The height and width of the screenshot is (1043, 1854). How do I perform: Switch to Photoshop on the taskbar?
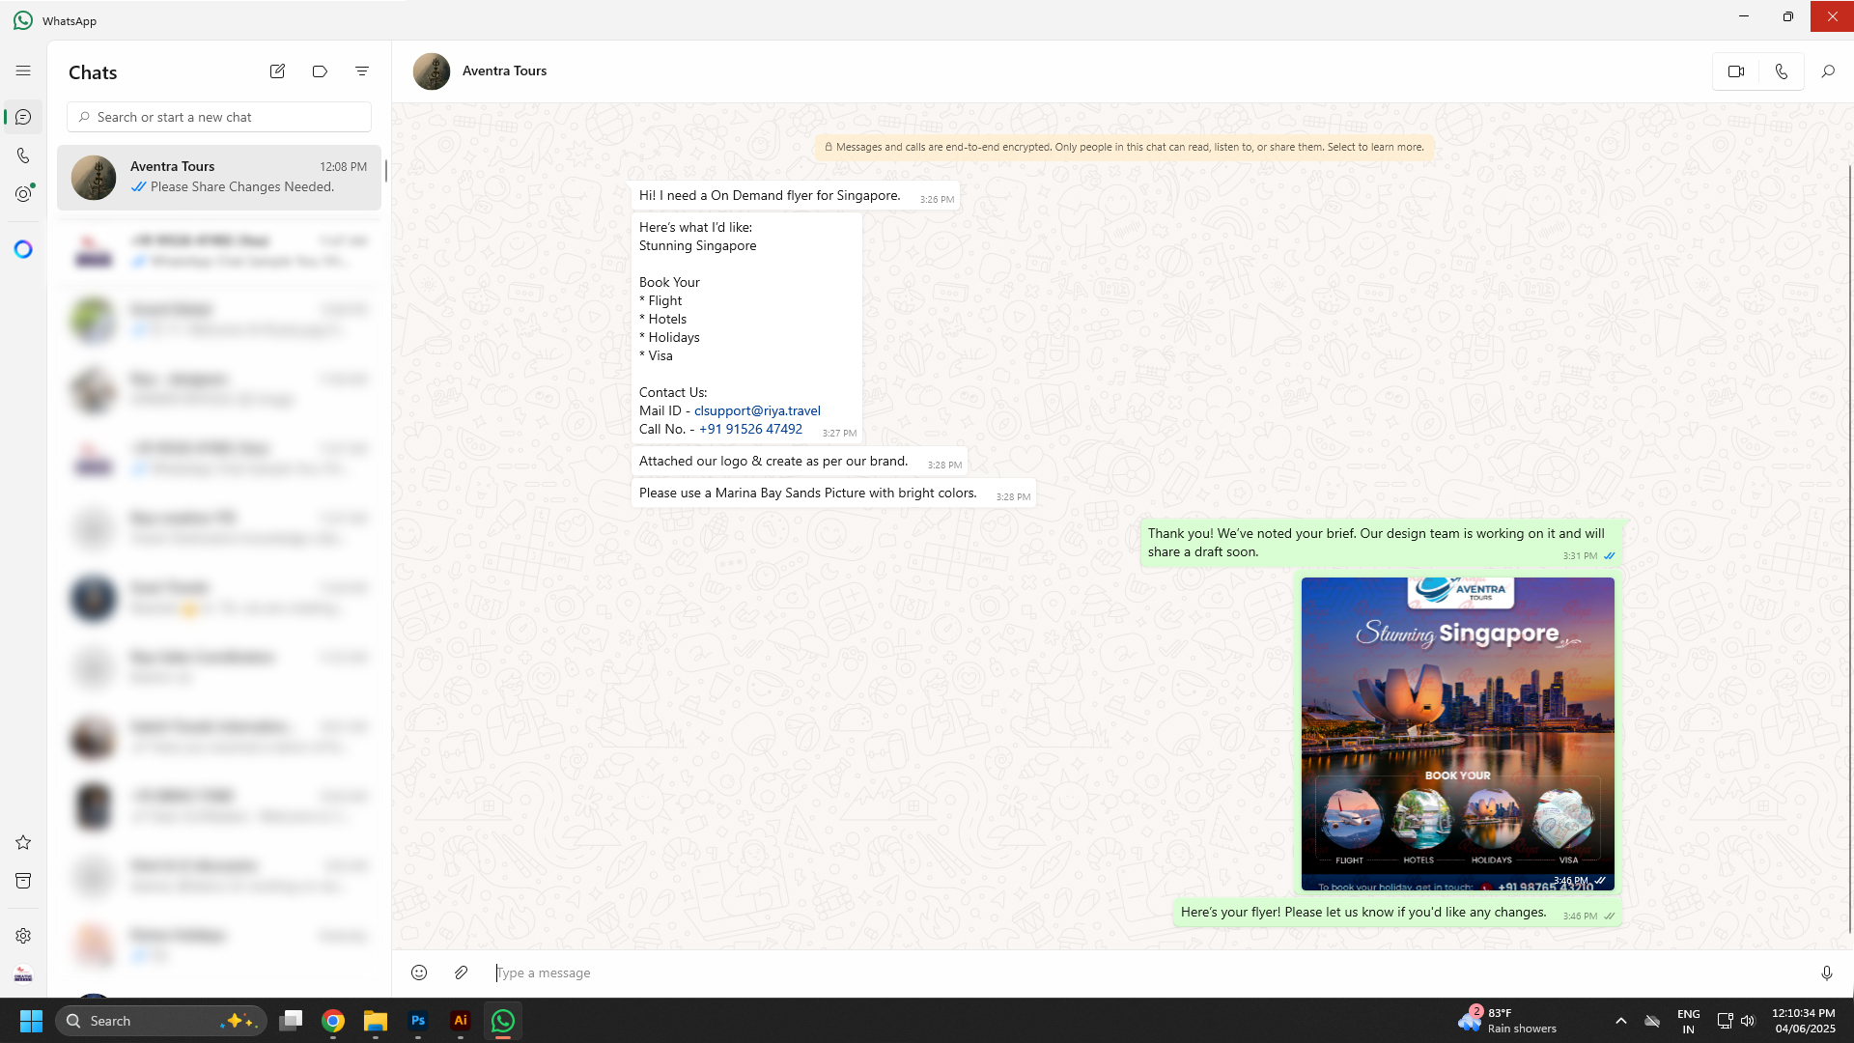pyautogui.click(x=418, y=1021)
